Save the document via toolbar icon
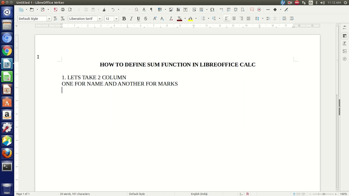The width and height of the screenshot is (349, 196). click(43, 10)
